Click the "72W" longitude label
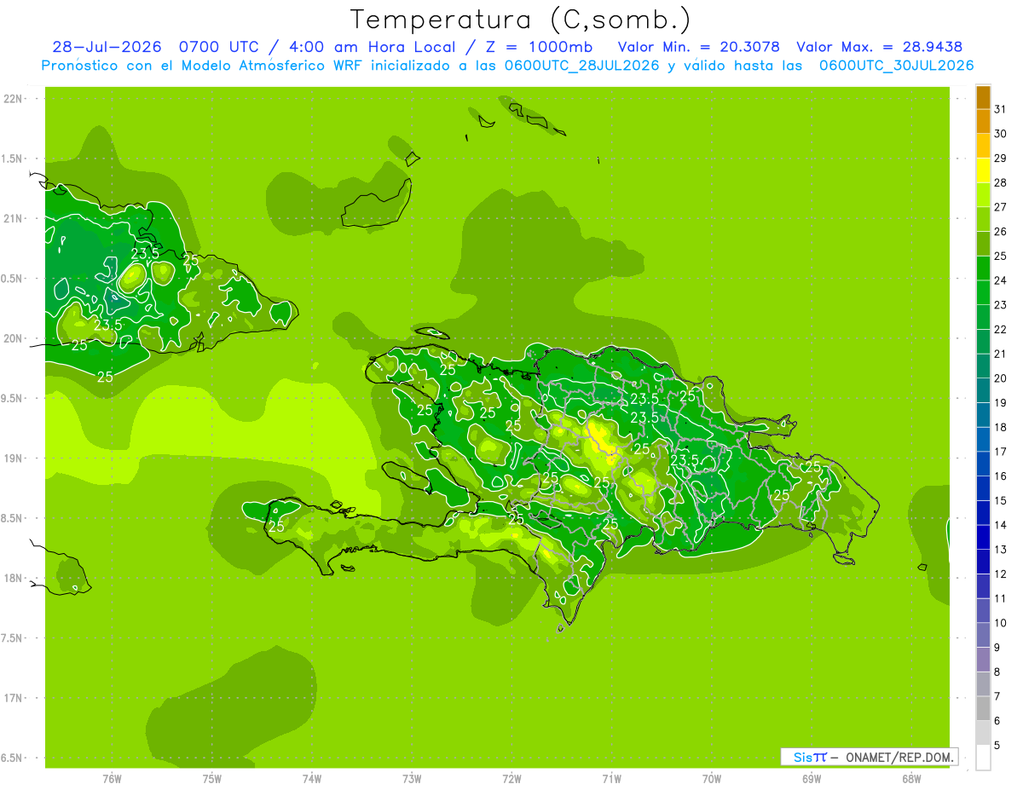Viewport: 1023px width, 790px height. tap(511, 779)
